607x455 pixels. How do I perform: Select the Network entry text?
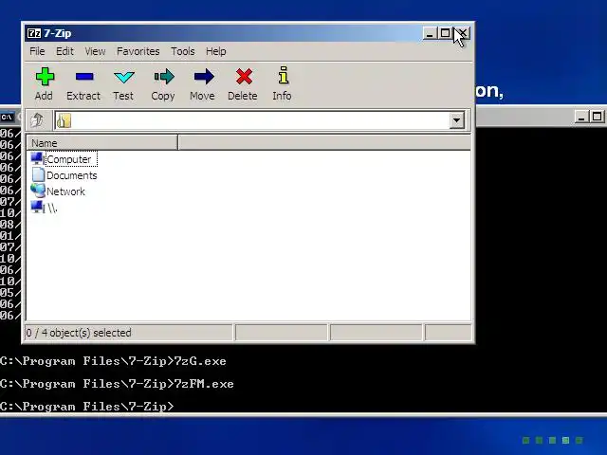tap(65, 191)
